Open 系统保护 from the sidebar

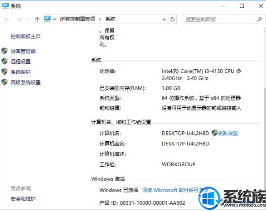pyautogui.click(x=21, y=72)
